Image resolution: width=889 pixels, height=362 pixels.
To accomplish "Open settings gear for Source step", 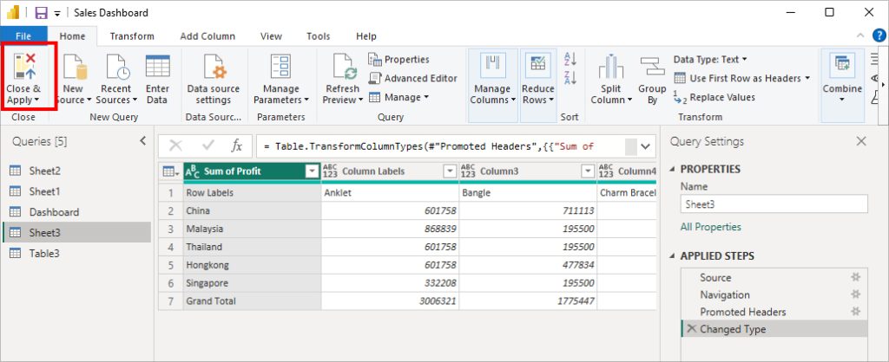I will click(x=855, y=277).
